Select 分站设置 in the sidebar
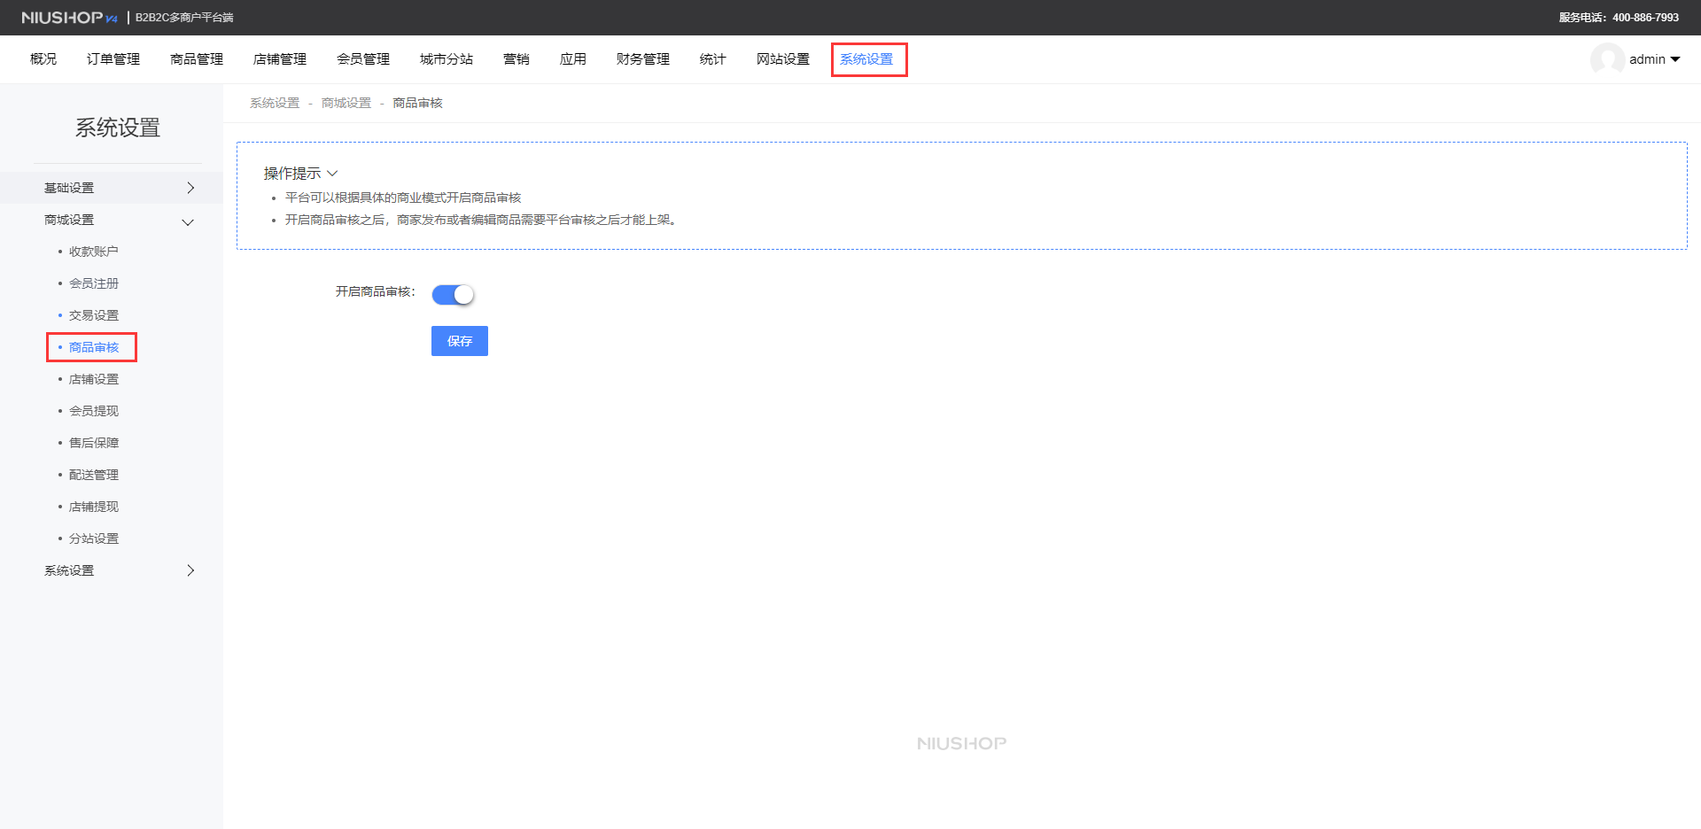This screenshot has width=1701, height=829. pyautogui.click(x=94, y=538)
